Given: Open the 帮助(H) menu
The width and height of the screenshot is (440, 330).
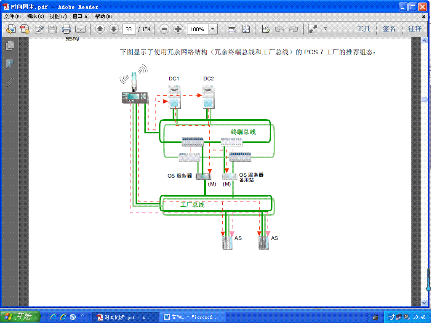Looking at the screenshot, I should pyautogui.click(x=104, y=16).
